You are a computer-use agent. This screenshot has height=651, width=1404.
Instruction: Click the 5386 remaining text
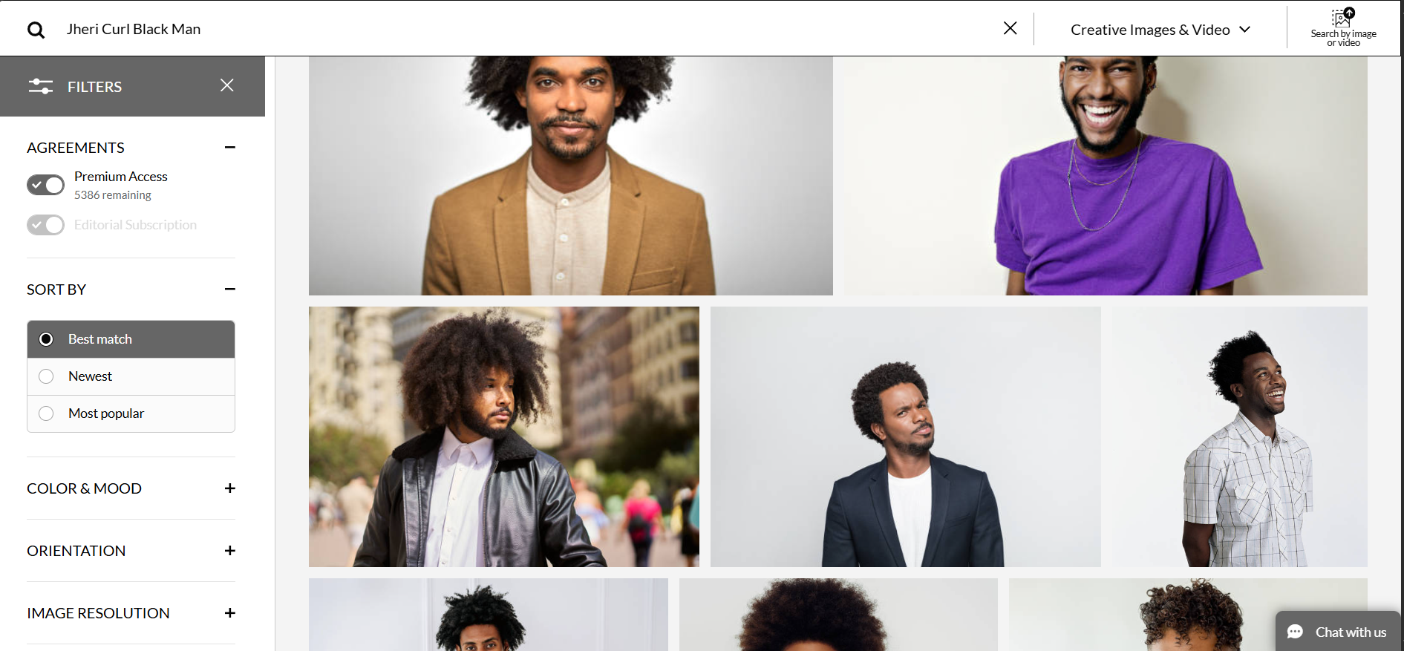112,195
